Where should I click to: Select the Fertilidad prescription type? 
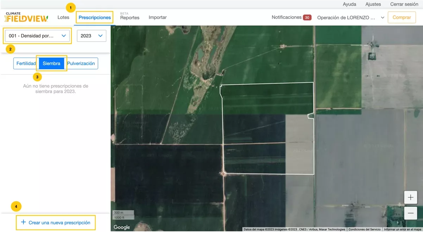click(x=26, y=64)
